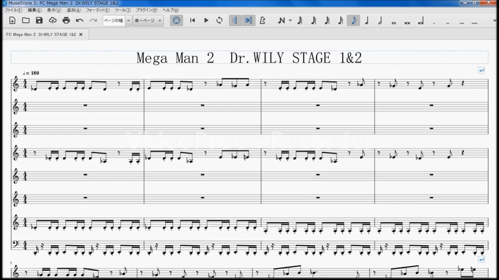499x280 pixels.
Task: Undo the last action
Action: coord(80,21)
